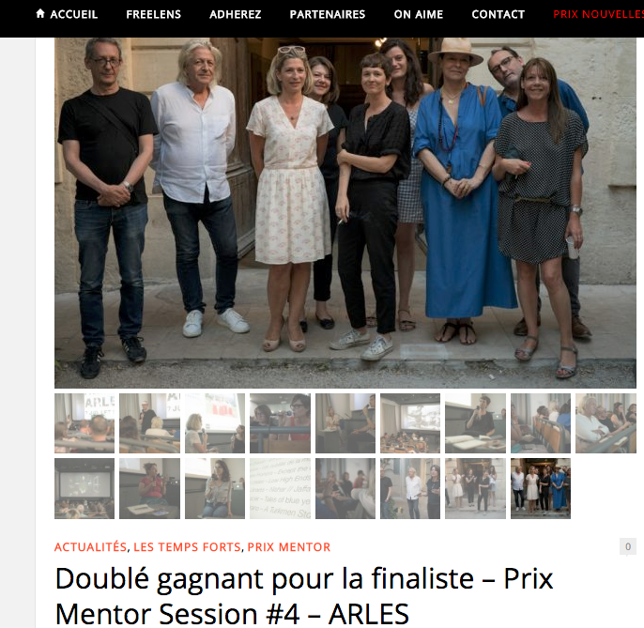
Task: Open thumbnail of lecture hall with screen
Action: [410, 423]
